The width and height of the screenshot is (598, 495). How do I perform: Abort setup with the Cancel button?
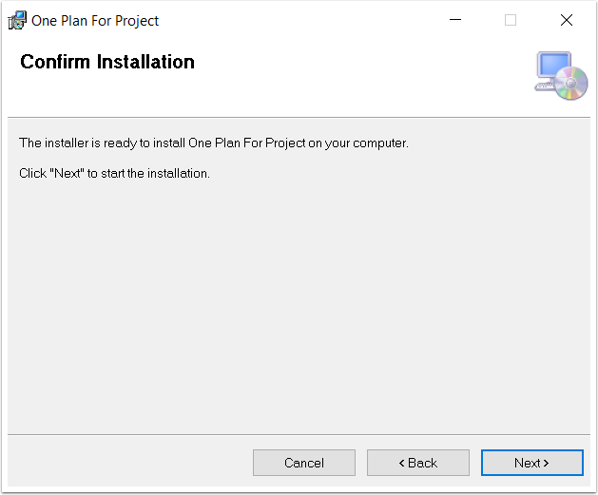[x=304, y=463]
